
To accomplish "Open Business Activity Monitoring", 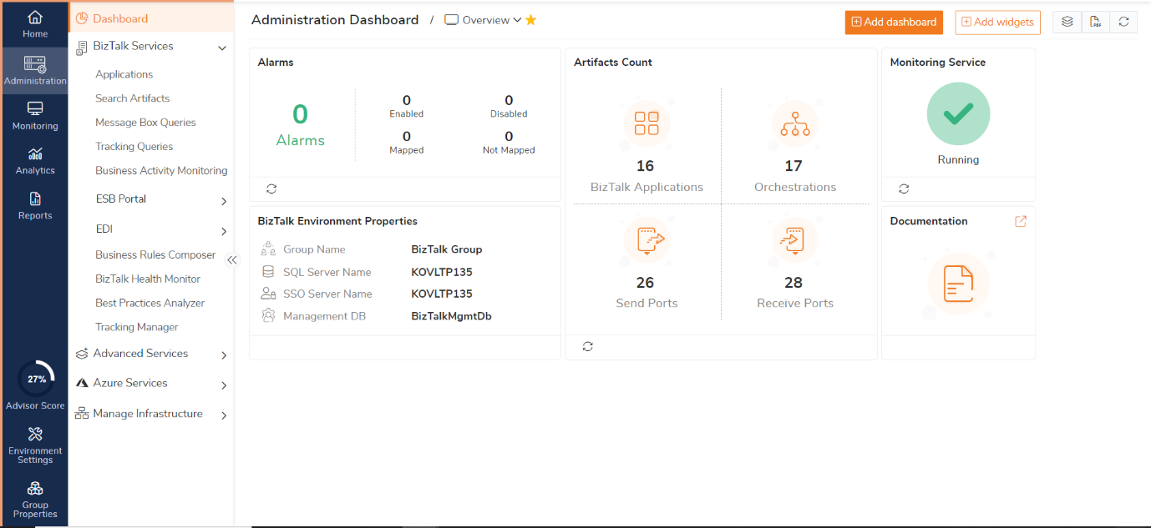I will [x=161, y=171].
